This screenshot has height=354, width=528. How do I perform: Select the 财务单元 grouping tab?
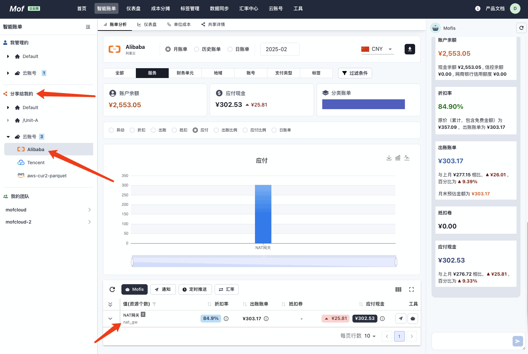coord(185,73)
